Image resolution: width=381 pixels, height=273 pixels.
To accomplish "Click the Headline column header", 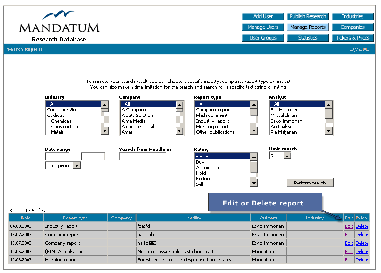I will [x=193, y=218].
